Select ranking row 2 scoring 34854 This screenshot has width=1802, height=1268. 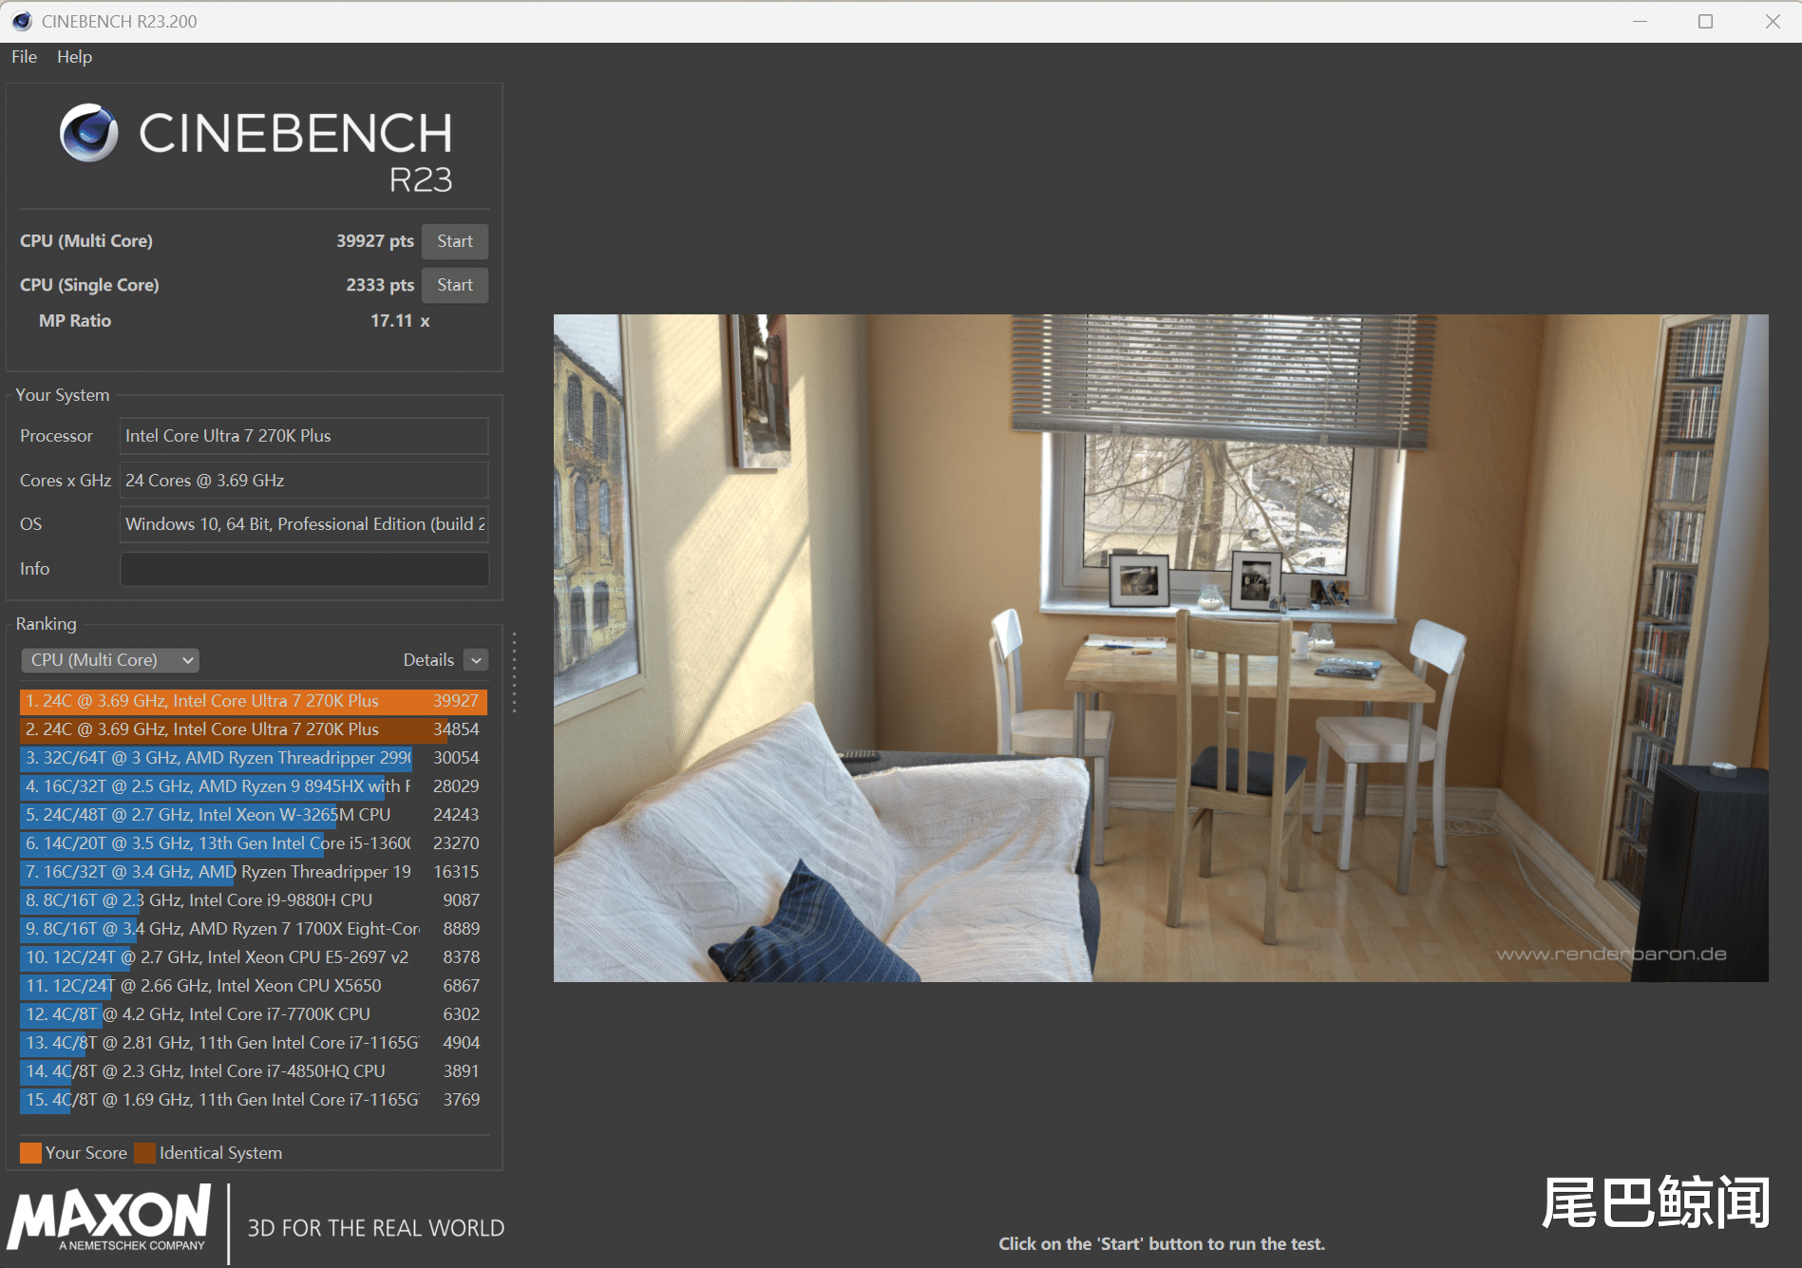coord(254,729)
